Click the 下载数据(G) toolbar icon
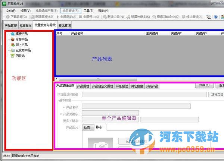Screen dimensions: 224x161 (x=8, y=17)
